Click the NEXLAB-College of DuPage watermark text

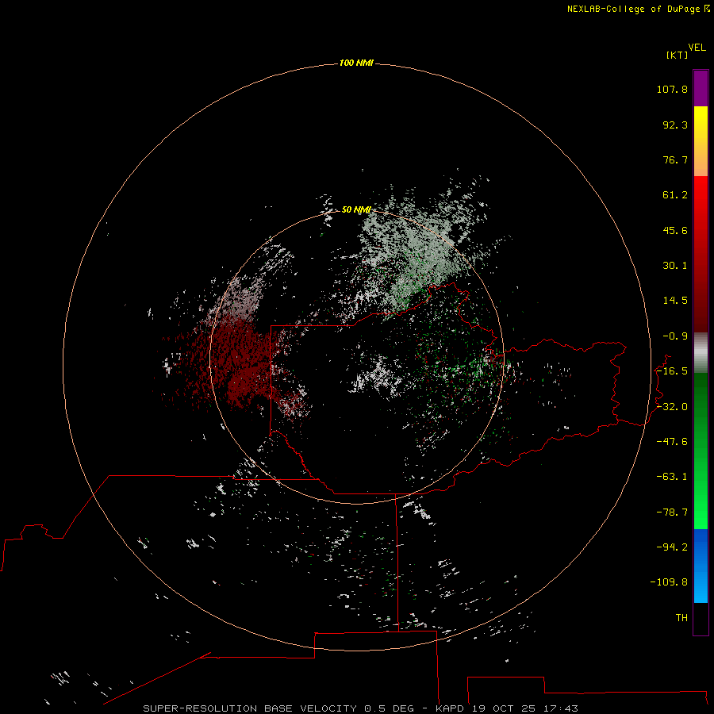(x=638, y=9)
